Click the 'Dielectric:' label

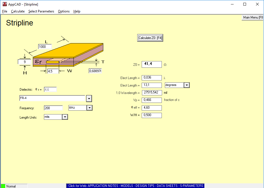(26, 90)
